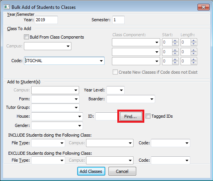The width and height of the screenshot is (213, 181).
Task: Check Create New Classes if Code does not Exist
Action: (x=115, y=72)
